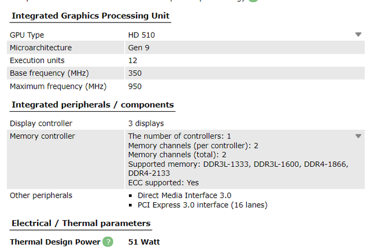Screen dimensions: 370x252
Task: Click the Thermal Design Power help icon
Action: (x=108, y=242)
